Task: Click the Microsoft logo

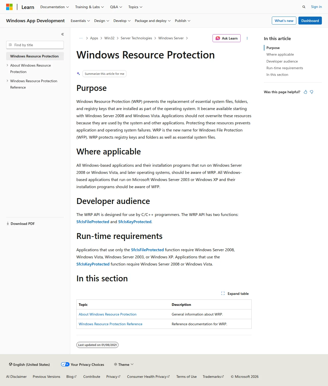Action: pos(9,7)
